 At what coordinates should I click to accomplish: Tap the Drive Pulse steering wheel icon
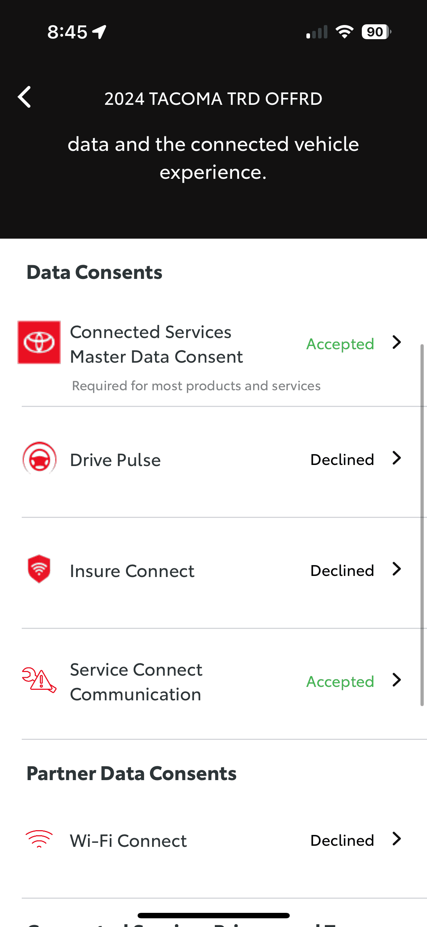click(x=39, y=458)
